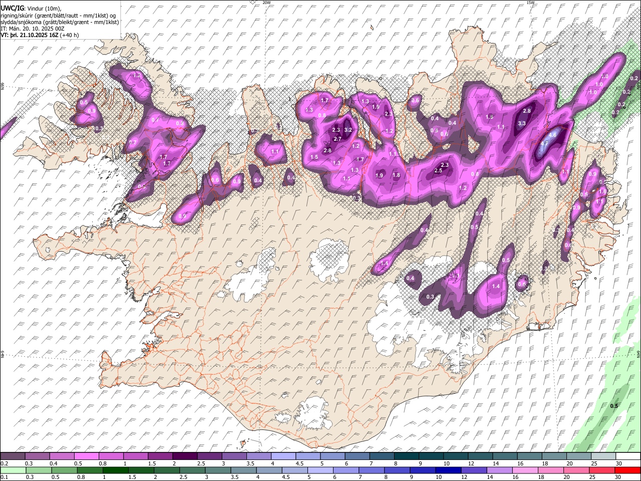Select the dark green 1 swatch in rain legend
The height and width of the screenshot is (481, 641).
(x=115, y=470)
